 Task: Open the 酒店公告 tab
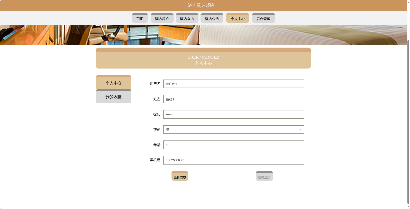pyautogui.click(x=212, y=18)
